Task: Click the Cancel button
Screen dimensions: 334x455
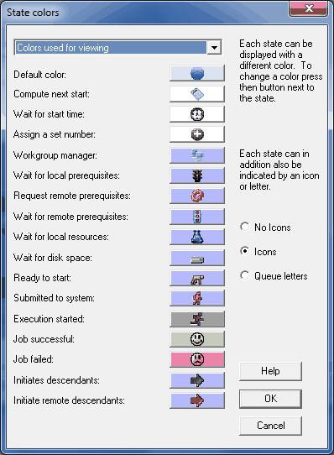Action: pos(270,426)
